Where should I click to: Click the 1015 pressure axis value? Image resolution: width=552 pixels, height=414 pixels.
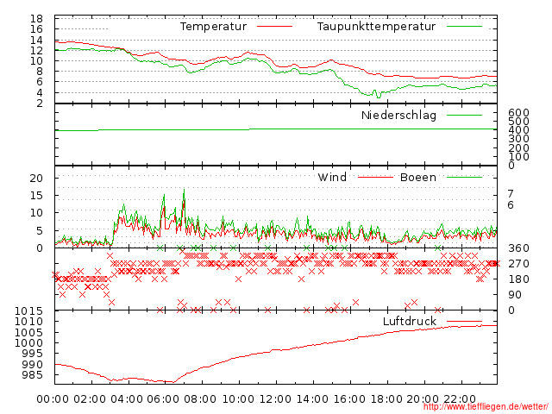click(28, 310)
